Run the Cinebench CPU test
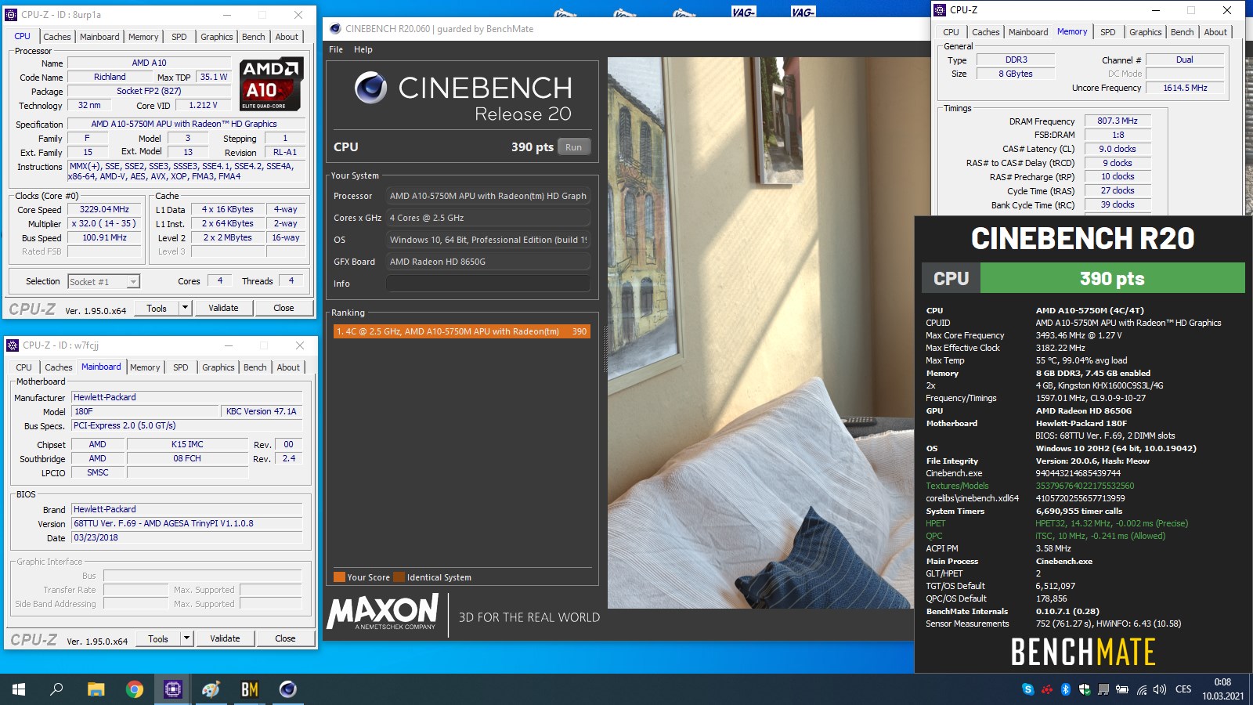This screenshot has width=1253, height=705. pos(574,147)
